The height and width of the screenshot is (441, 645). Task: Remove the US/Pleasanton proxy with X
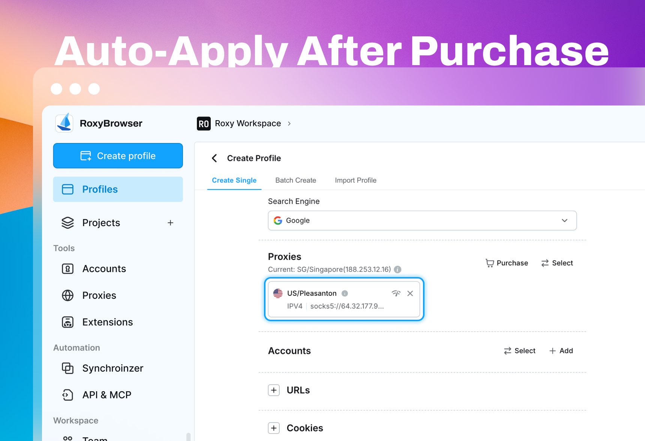tap(410, 294)
